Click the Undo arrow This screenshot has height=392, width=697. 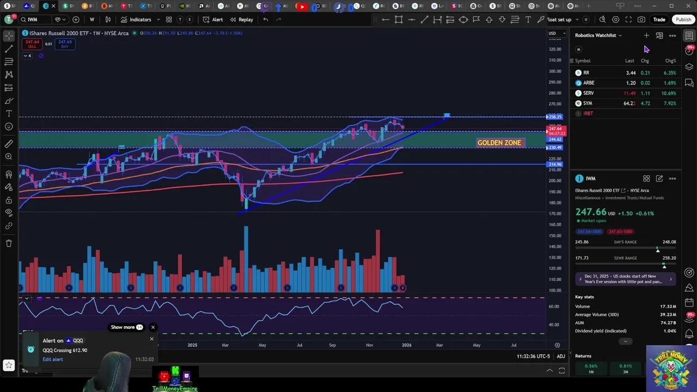265,20
